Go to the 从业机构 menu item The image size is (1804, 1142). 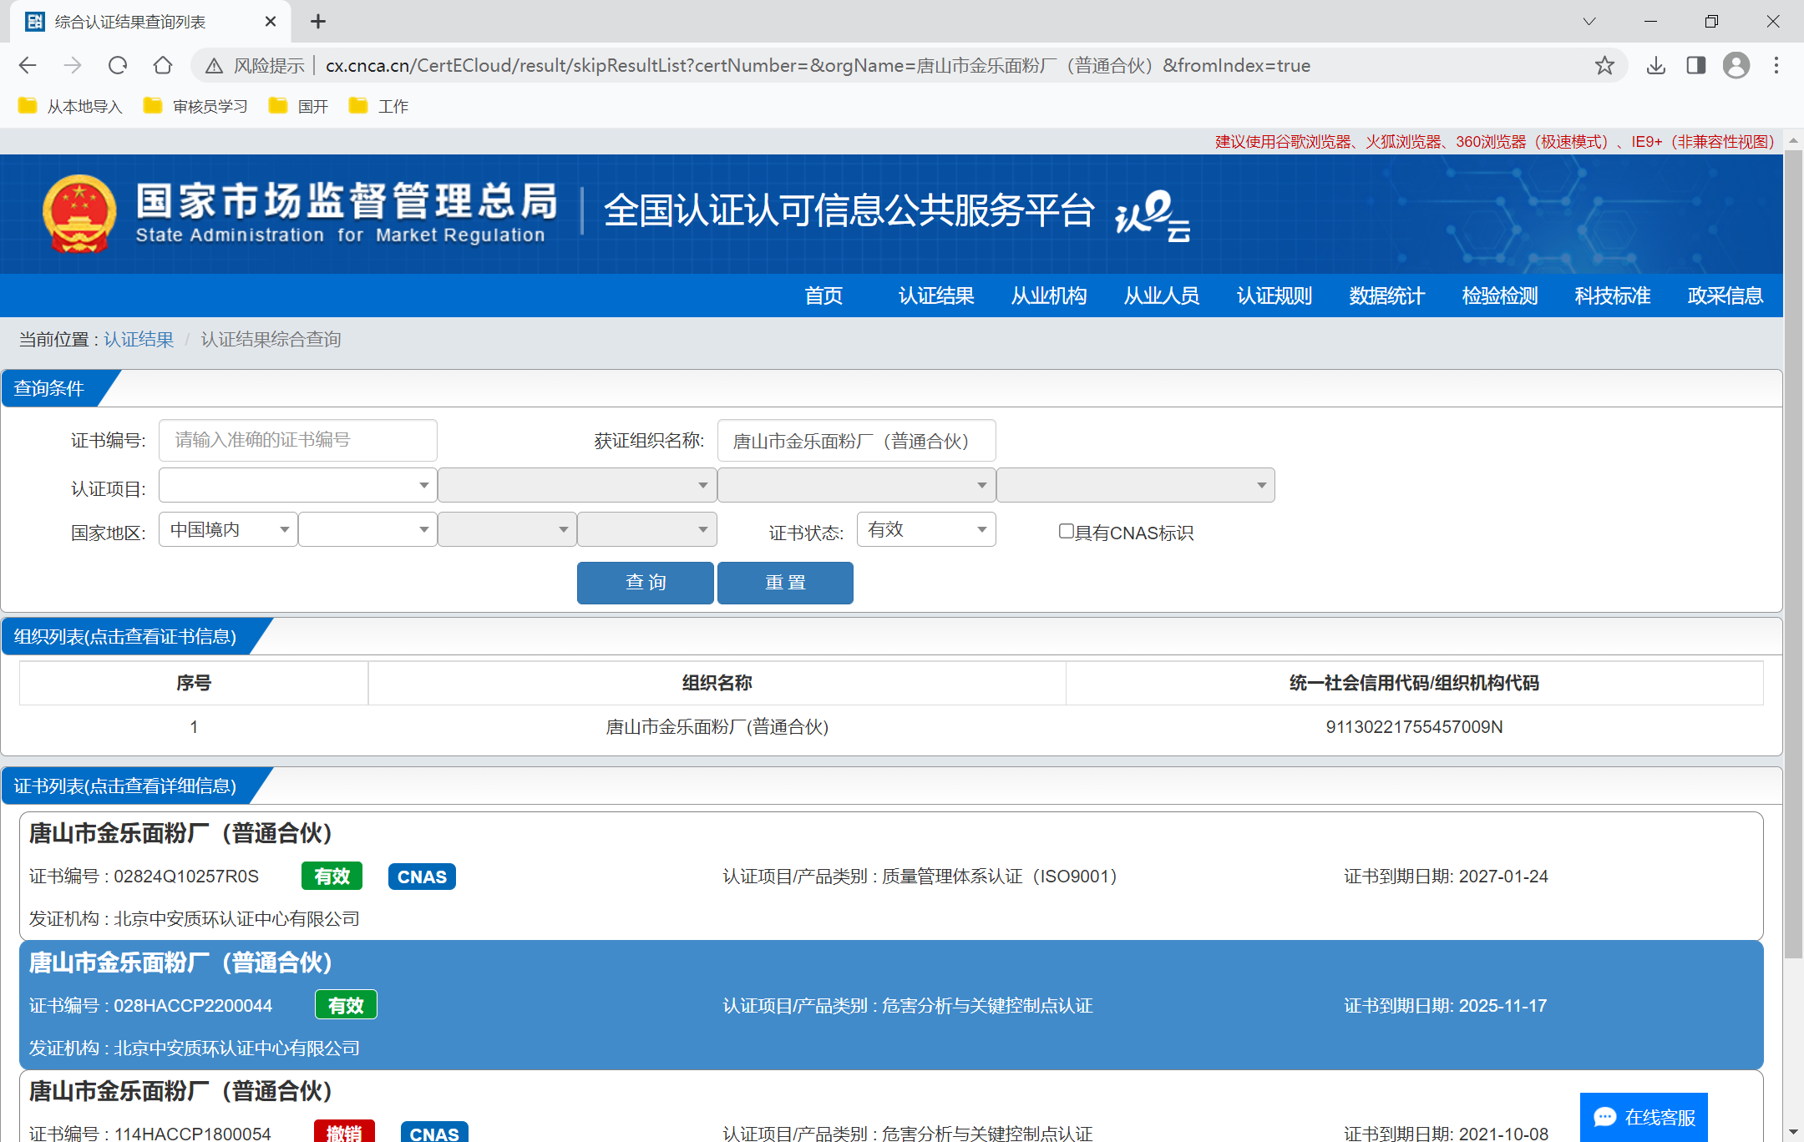[x=1048, y=296]
